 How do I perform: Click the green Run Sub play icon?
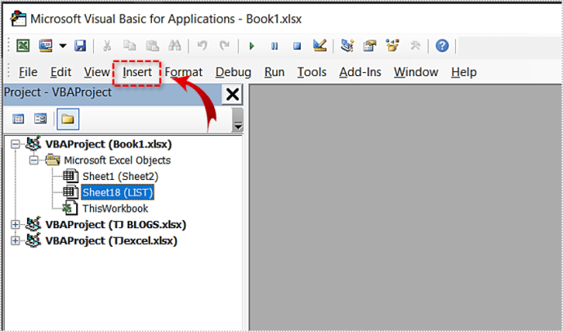[252, 46]
